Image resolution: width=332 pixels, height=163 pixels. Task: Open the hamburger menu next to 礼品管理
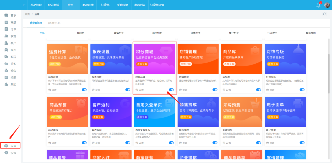(x=24, y=5)
